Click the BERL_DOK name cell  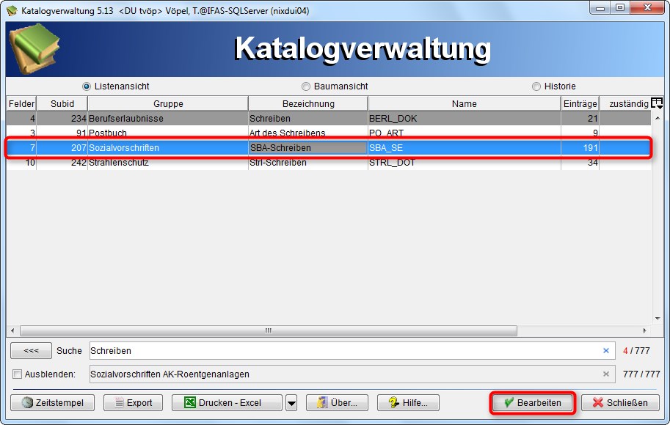(x=465, y=119)
